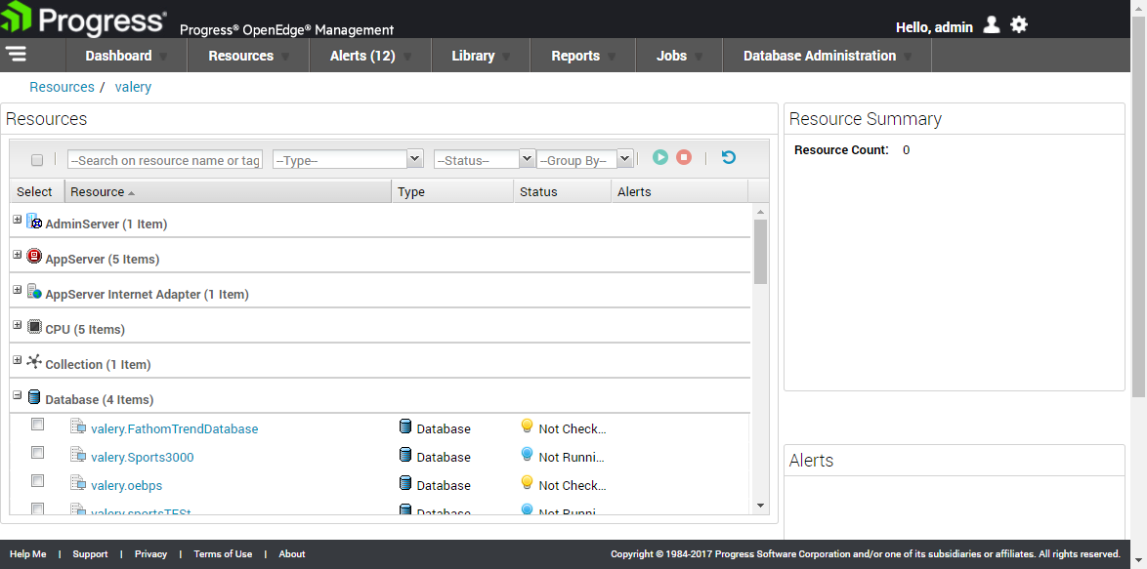Check the valery.FathomTrendDatabase checkbox
This screenshot has width=1147, height=569.
click(37, 425)
